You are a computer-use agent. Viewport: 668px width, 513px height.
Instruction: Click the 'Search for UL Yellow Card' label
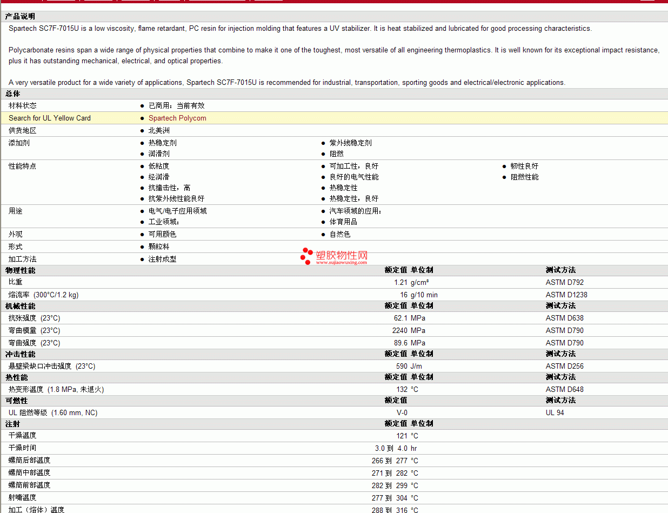point(50,118)
